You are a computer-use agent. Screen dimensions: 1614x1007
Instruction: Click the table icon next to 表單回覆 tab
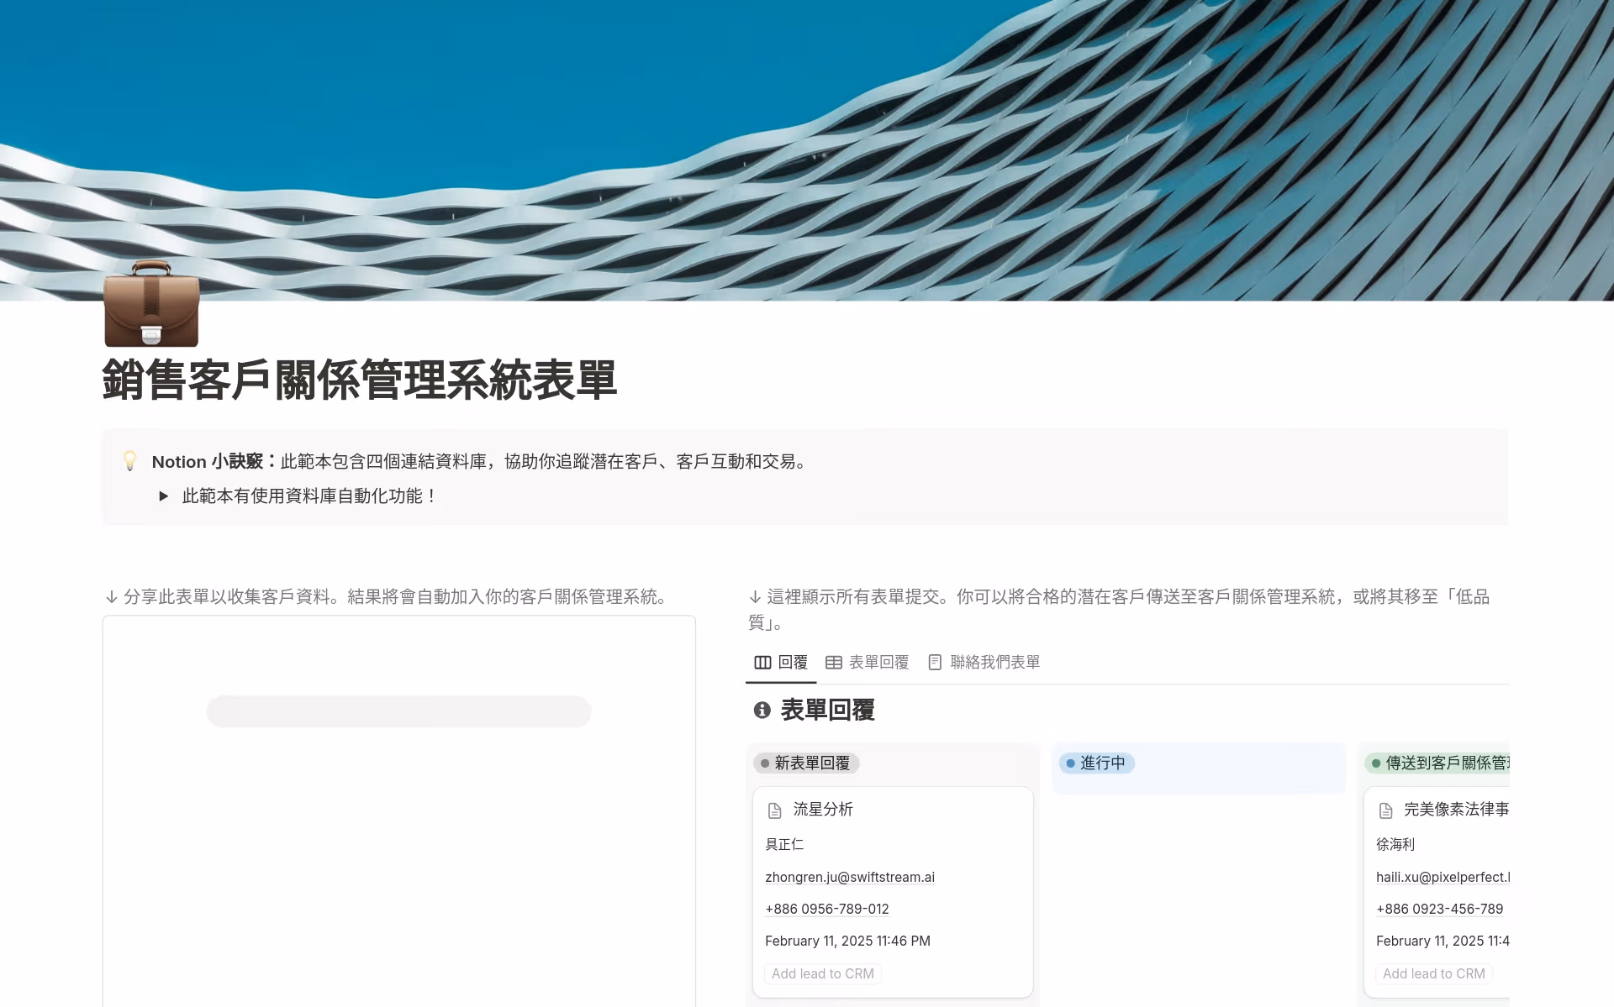pos(833,662)
